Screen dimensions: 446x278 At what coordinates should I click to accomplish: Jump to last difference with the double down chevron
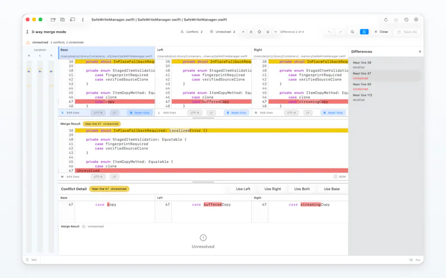coord(268,32)
